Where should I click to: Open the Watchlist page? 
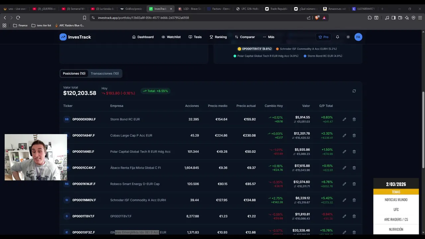(x=171, y=37)
